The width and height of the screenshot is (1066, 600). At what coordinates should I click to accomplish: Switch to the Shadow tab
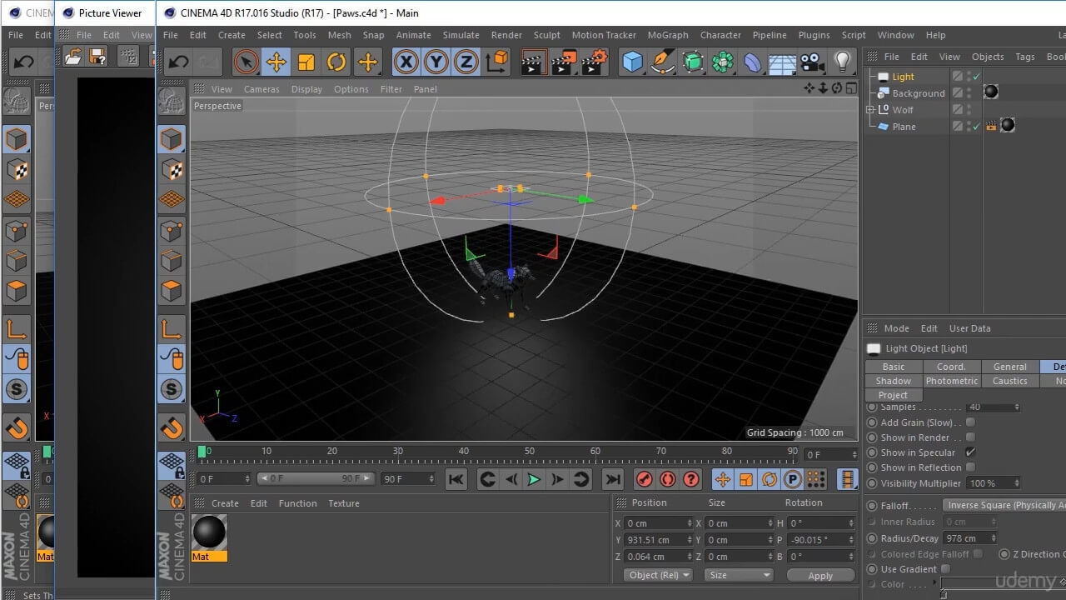point(893,381)
